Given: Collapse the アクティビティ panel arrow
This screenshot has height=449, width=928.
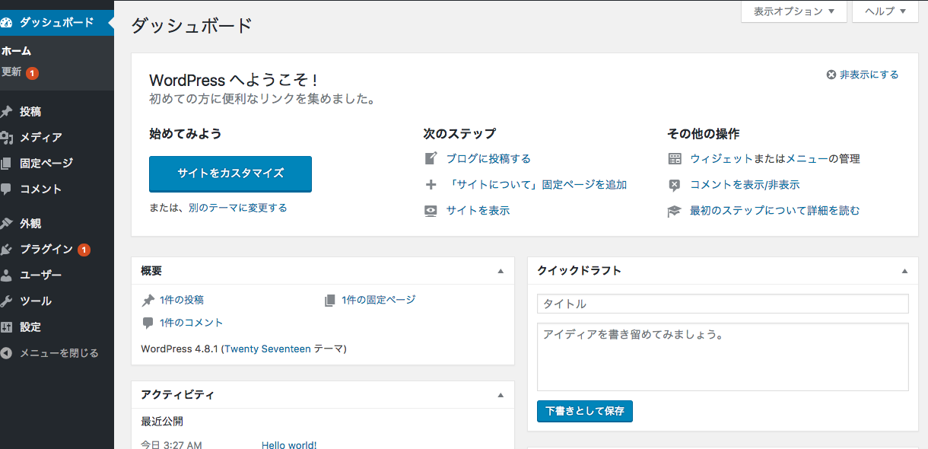Looking at the screenshot, I should (x=501, y=395).
